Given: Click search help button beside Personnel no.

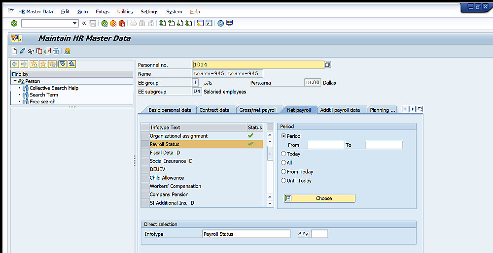Looking at the screenshot, I should [328, 64].
